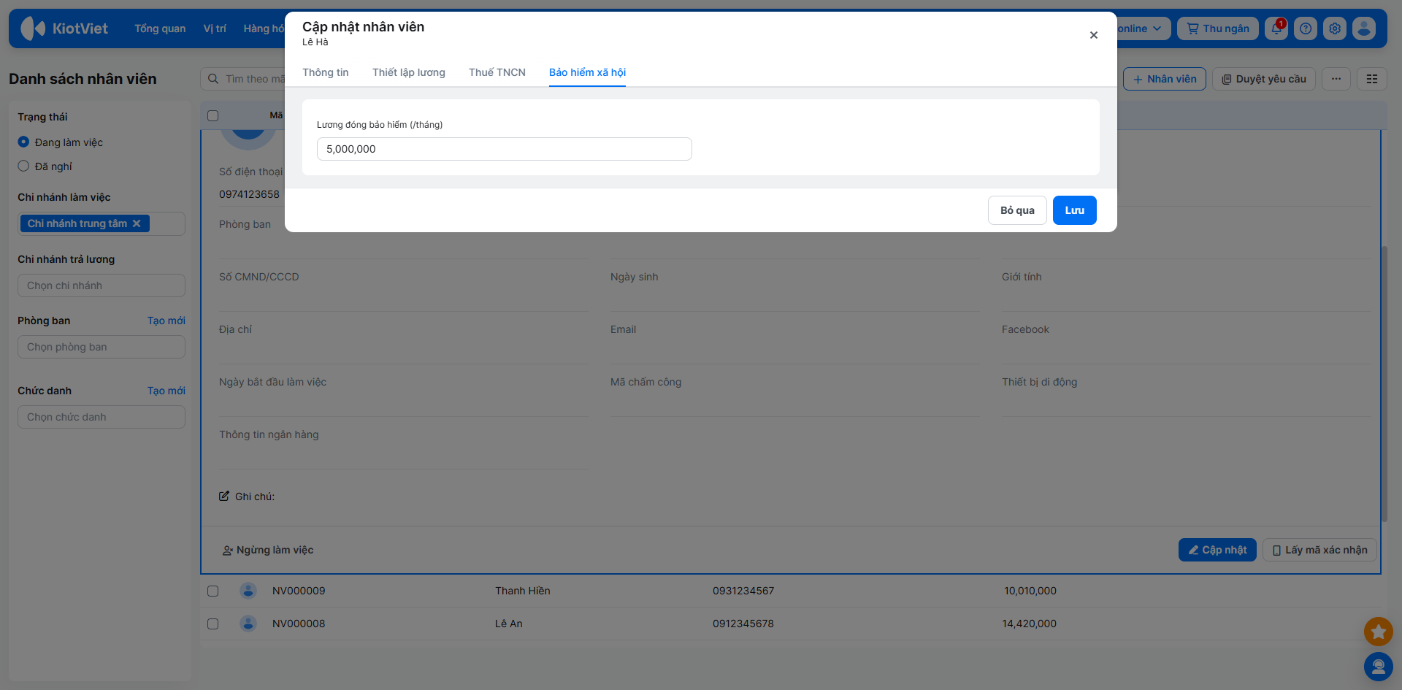Open the Chi nhánh làm việc selector
Screen dimensions: 1402x690
101,223
